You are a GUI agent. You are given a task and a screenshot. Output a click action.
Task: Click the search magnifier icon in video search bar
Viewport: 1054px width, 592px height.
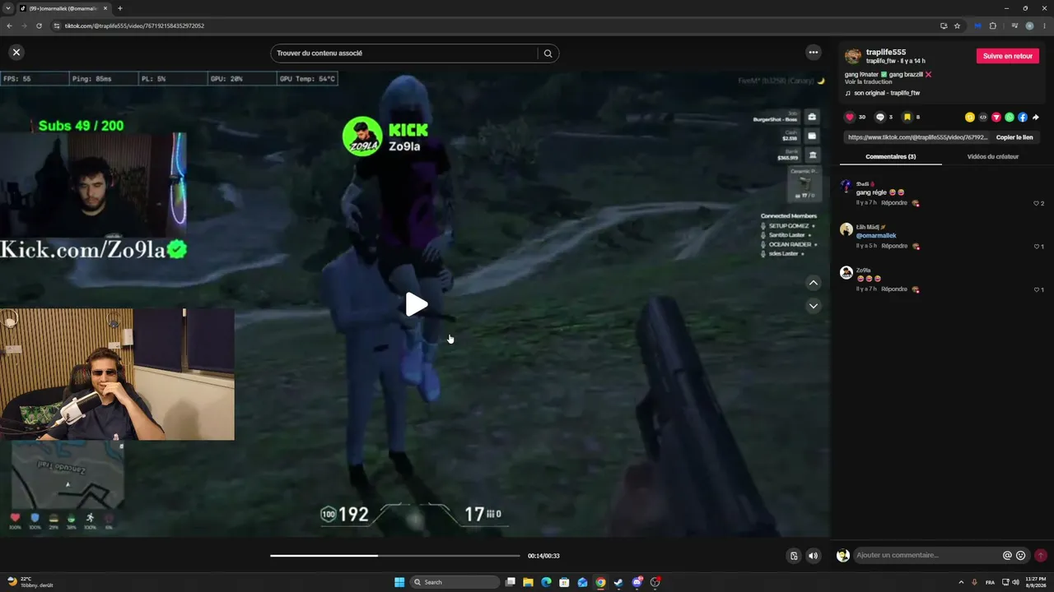pyautogui.click(x=548, y=53)
